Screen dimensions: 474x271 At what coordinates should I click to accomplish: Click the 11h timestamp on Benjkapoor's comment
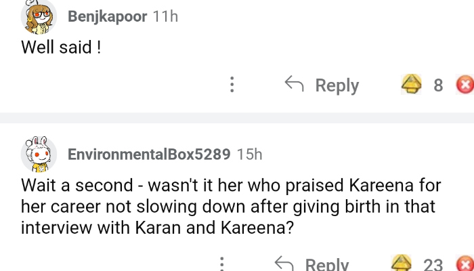pos(165,17)
